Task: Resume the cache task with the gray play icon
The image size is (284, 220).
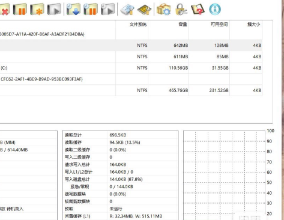Action: pyautogui.click(x=54, y=10)
